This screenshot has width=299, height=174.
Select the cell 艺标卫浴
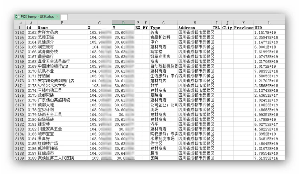(x=62, y=37)
